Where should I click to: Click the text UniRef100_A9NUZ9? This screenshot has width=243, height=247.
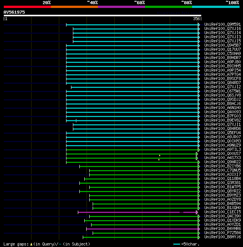point(222,145)
